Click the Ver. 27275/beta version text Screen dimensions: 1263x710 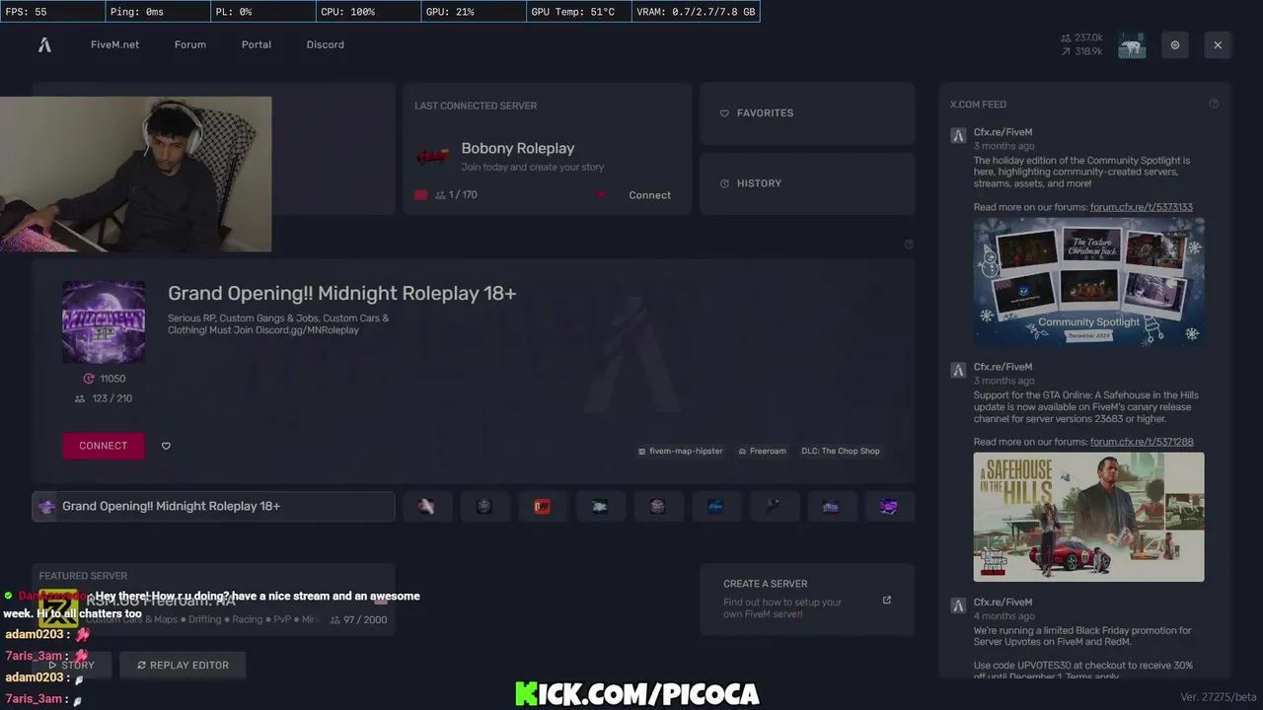tap(1219, 697)
